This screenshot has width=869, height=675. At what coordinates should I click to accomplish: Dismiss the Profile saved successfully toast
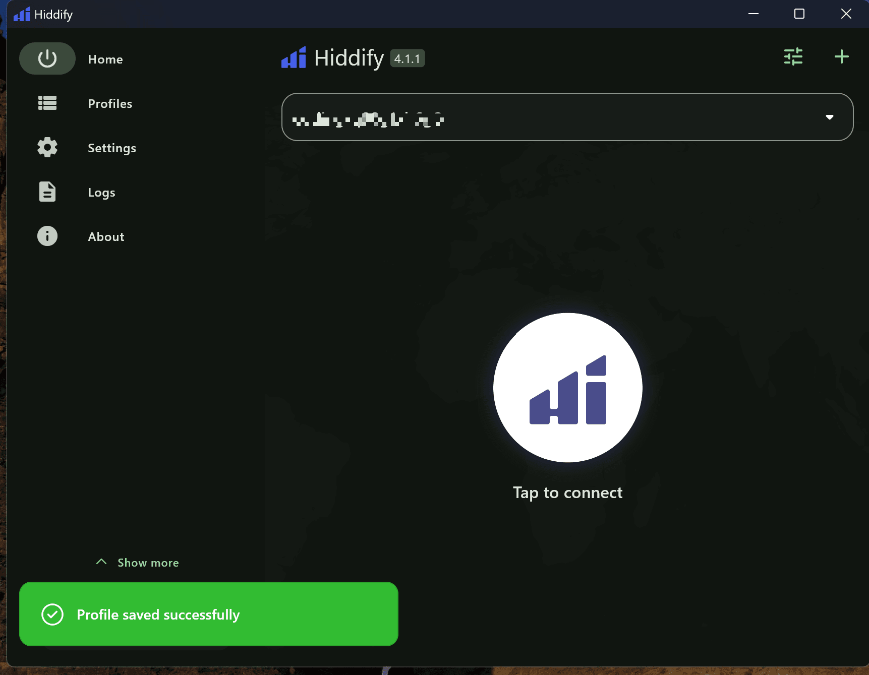(x=209, y=614)
